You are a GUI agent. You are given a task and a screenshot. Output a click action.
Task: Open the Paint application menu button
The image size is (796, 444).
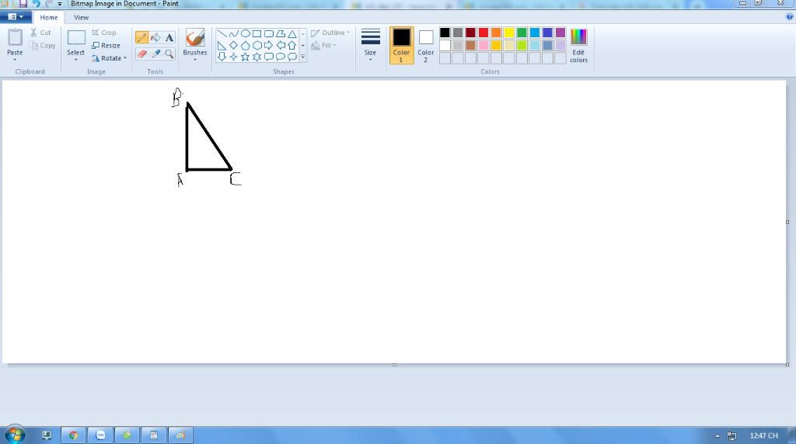[x=16, y=17]
